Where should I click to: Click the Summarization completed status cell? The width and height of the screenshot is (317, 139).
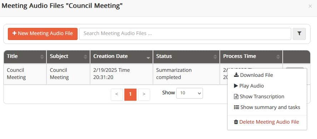tap(187, 74)
